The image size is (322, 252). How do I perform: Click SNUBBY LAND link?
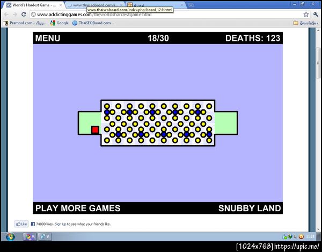250,208
